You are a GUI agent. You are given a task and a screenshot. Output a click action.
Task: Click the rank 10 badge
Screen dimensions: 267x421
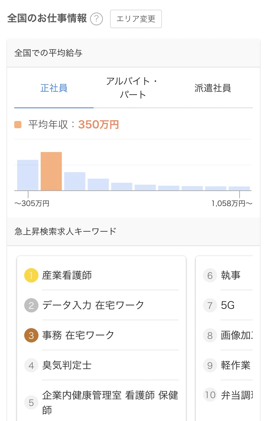[x=210, y=395]
